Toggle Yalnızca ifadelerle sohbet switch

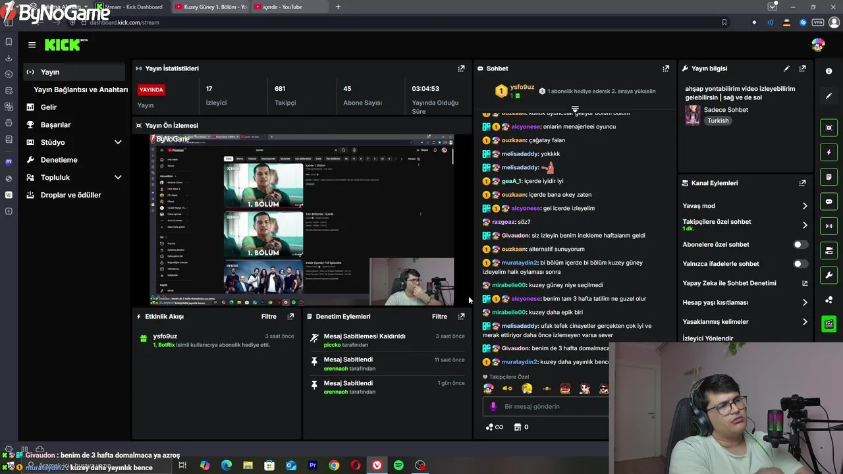coord(800,263)
